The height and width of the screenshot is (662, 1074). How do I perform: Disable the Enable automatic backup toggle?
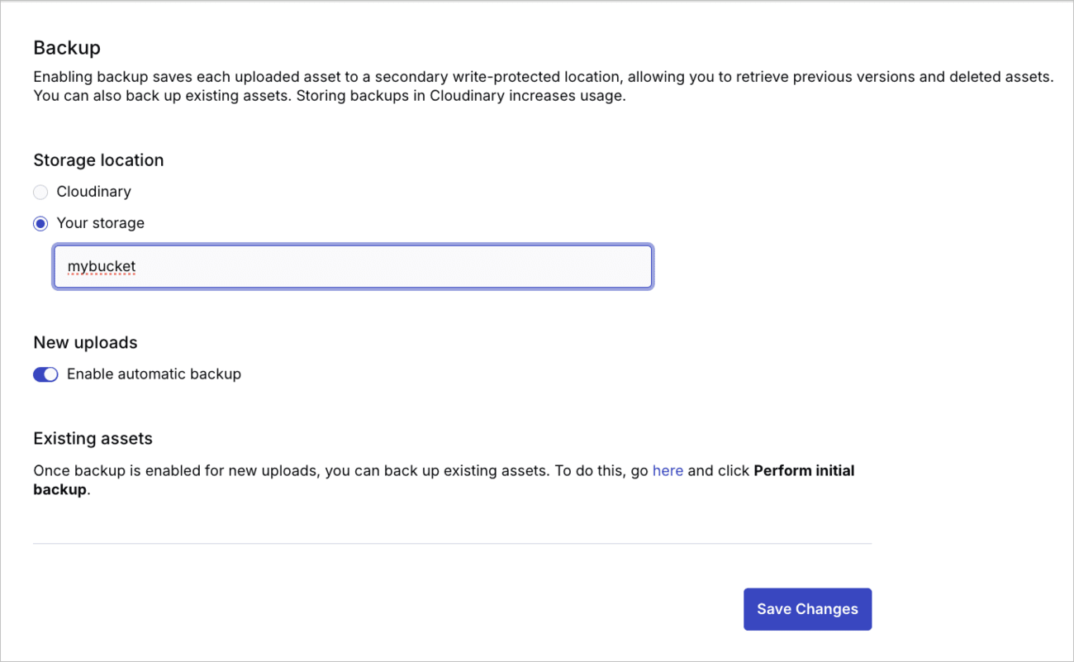45,374
